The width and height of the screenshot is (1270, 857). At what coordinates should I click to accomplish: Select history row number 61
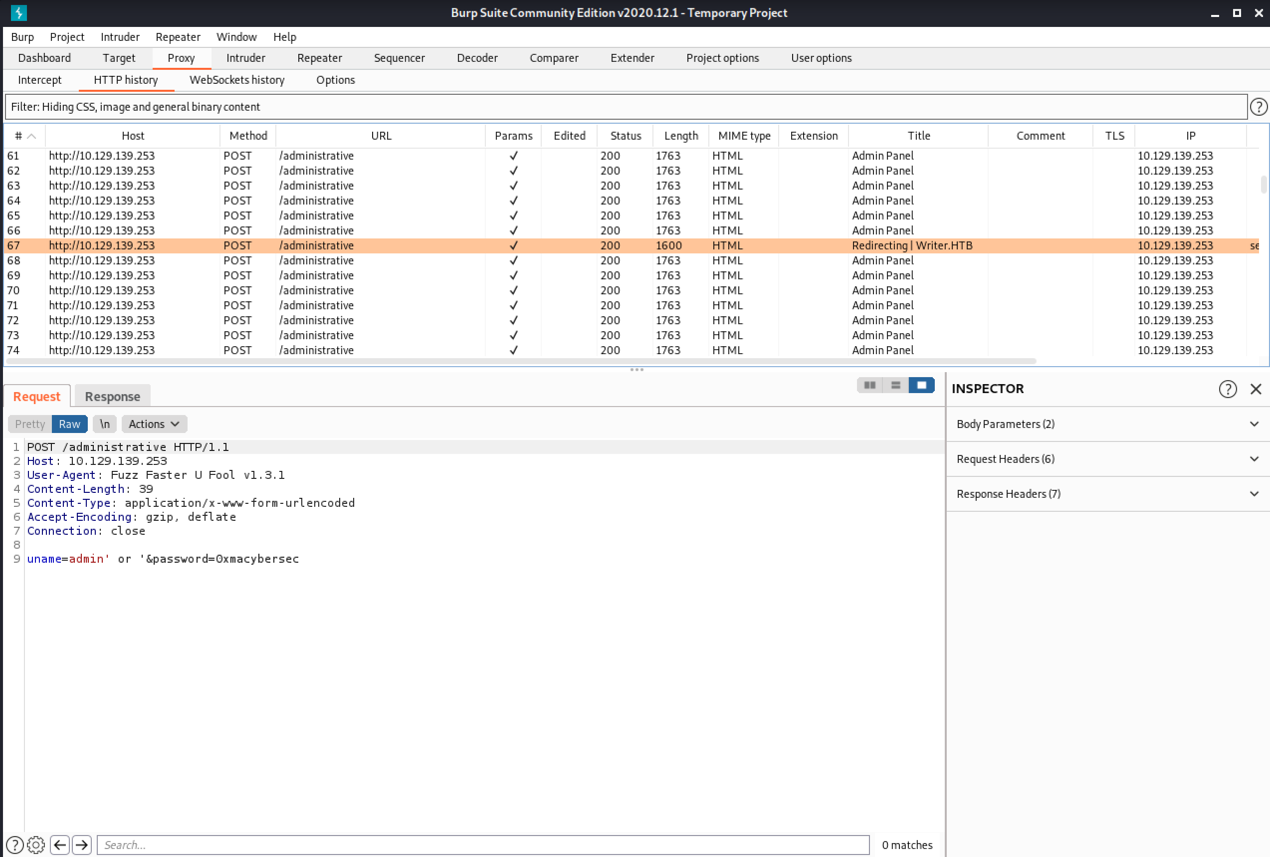pyautogui.click(x=631, y=156)
